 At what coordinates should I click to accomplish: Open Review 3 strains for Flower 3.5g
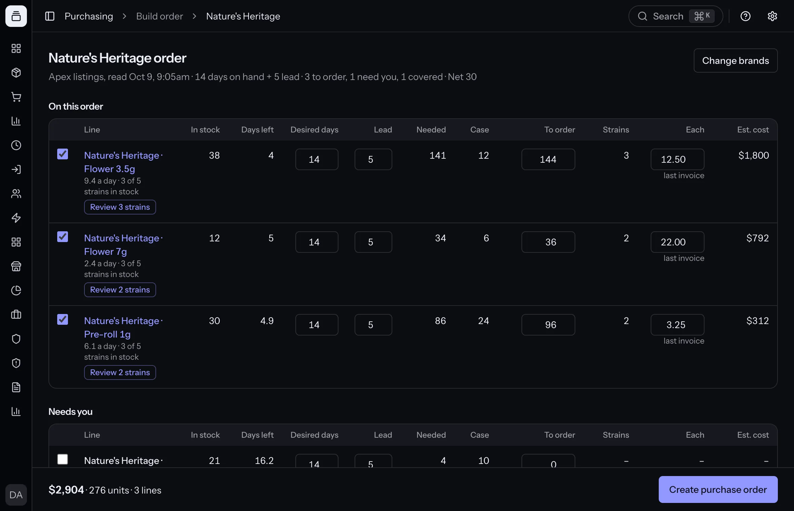(x=120, y=207)
